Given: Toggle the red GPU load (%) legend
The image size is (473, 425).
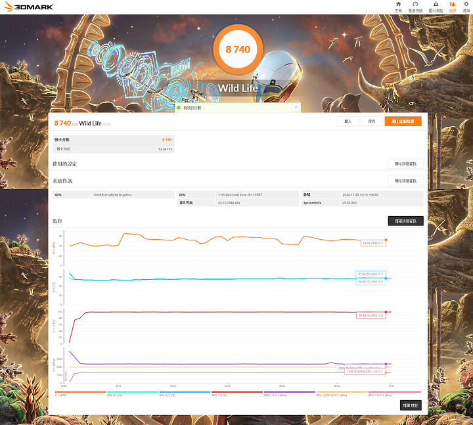Looking at the screenshot, I should pyautogui.click(x=237, y=394).
